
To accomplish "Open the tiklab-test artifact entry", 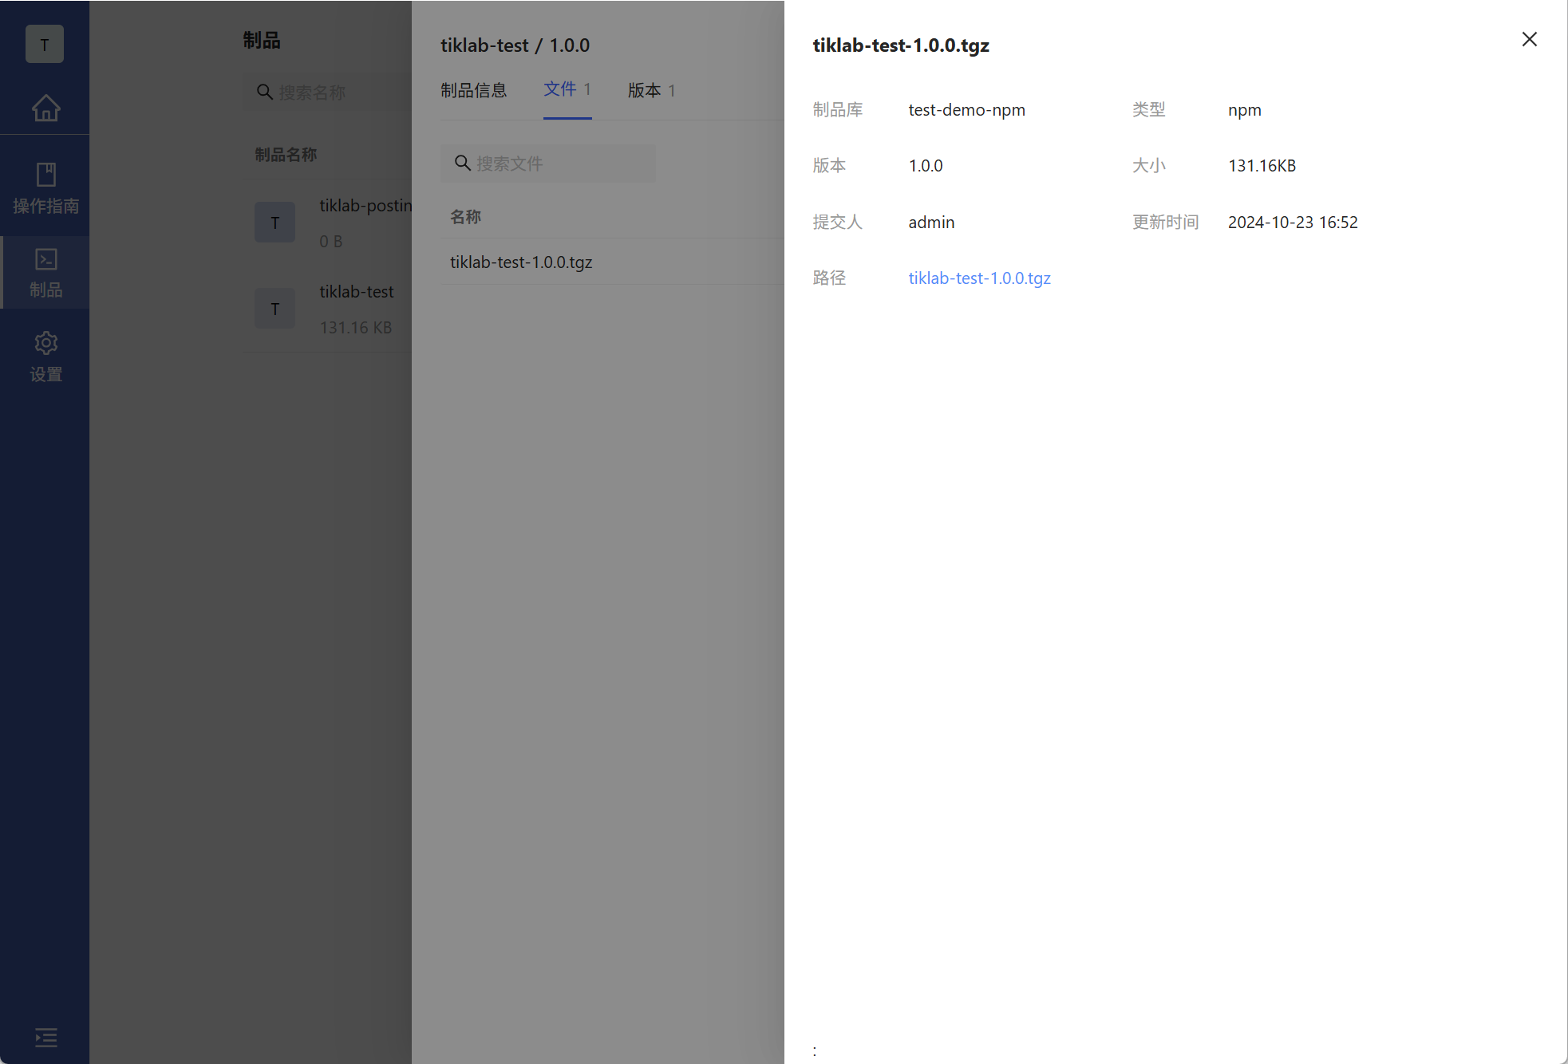I will 356,292.
